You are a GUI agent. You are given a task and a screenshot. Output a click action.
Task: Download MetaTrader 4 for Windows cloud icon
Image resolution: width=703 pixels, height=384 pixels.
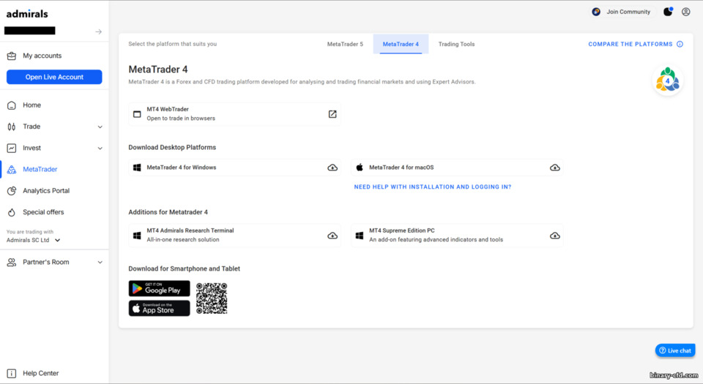click(x=332, y=167)
